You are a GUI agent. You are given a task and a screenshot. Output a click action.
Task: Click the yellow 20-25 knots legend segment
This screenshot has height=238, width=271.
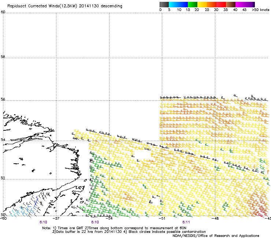202,4
